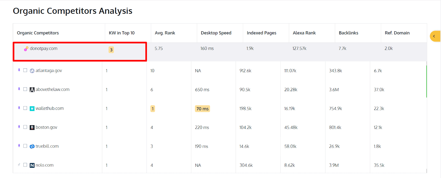The height and width of the screenshot is (178, 441).
Task: Click the 650 ms desktop speed value
Action: point(202,90)
